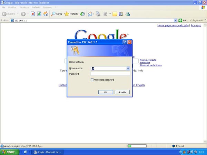The height and width of the screenshot is (155, 207).
Task: Open the Strumenti menu
Action: tap(47, 8)
